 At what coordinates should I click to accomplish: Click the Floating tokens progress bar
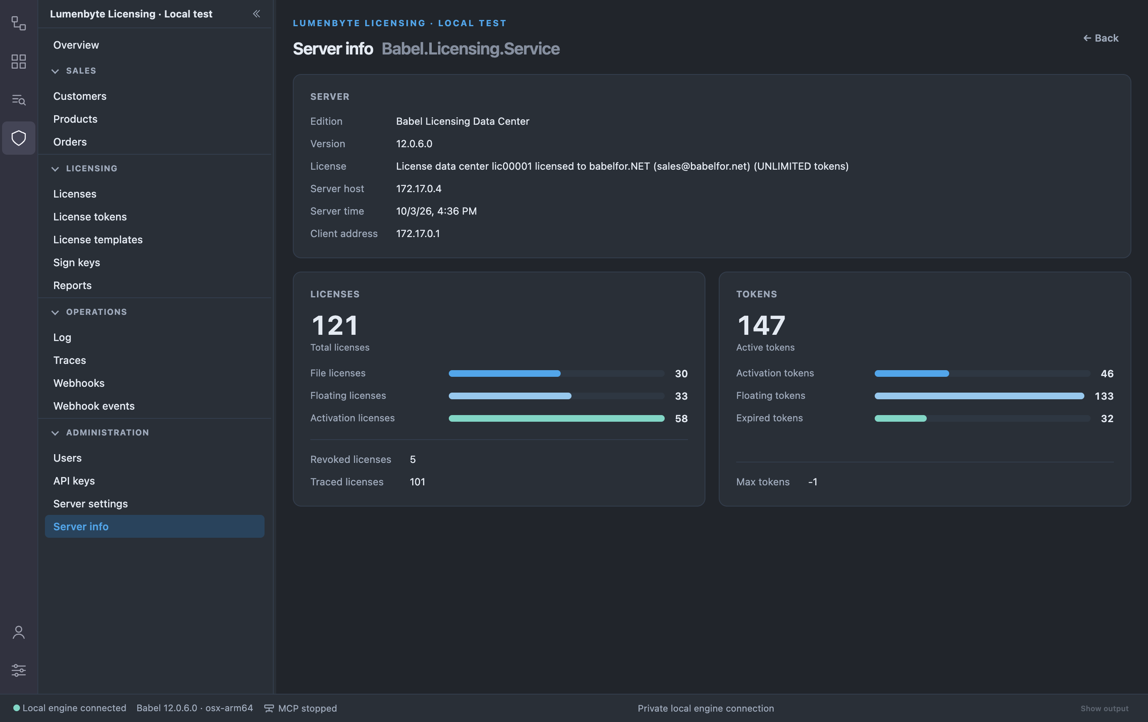[x=982, y=396]
